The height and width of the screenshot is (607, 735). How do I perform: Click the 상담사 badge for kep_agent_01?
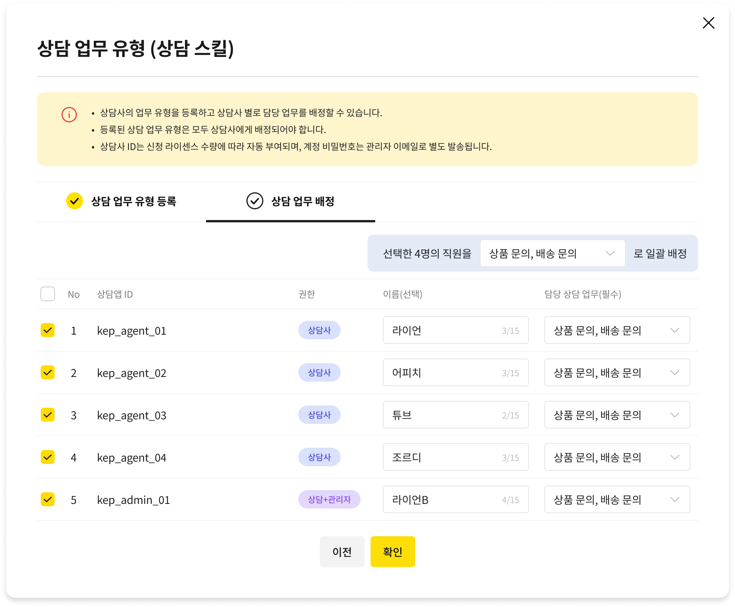tap(319, 330)
